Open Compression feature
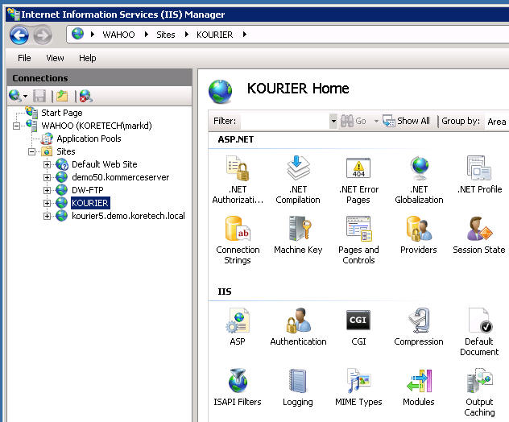Screen dimensions: 509x422 (x=419, y=326)
